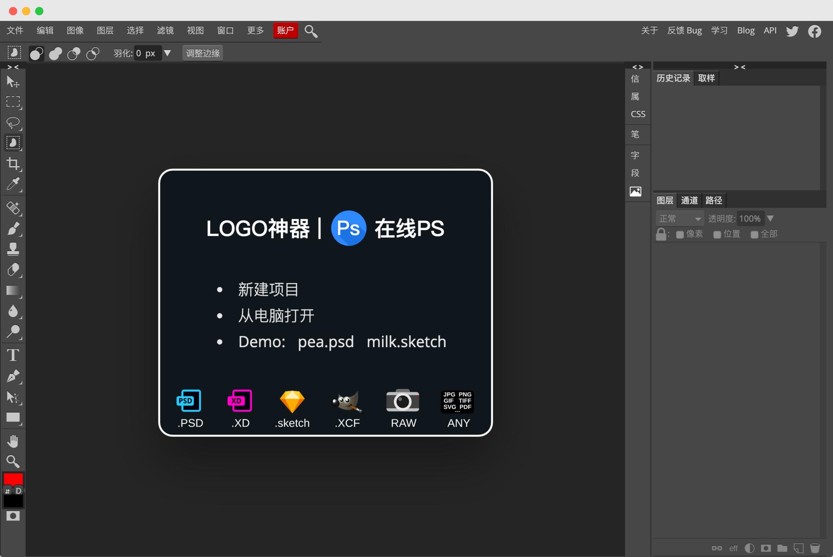This screenshot has width=833, height=557.
Task: Select the Move tool
Action: tap(13, 81)
